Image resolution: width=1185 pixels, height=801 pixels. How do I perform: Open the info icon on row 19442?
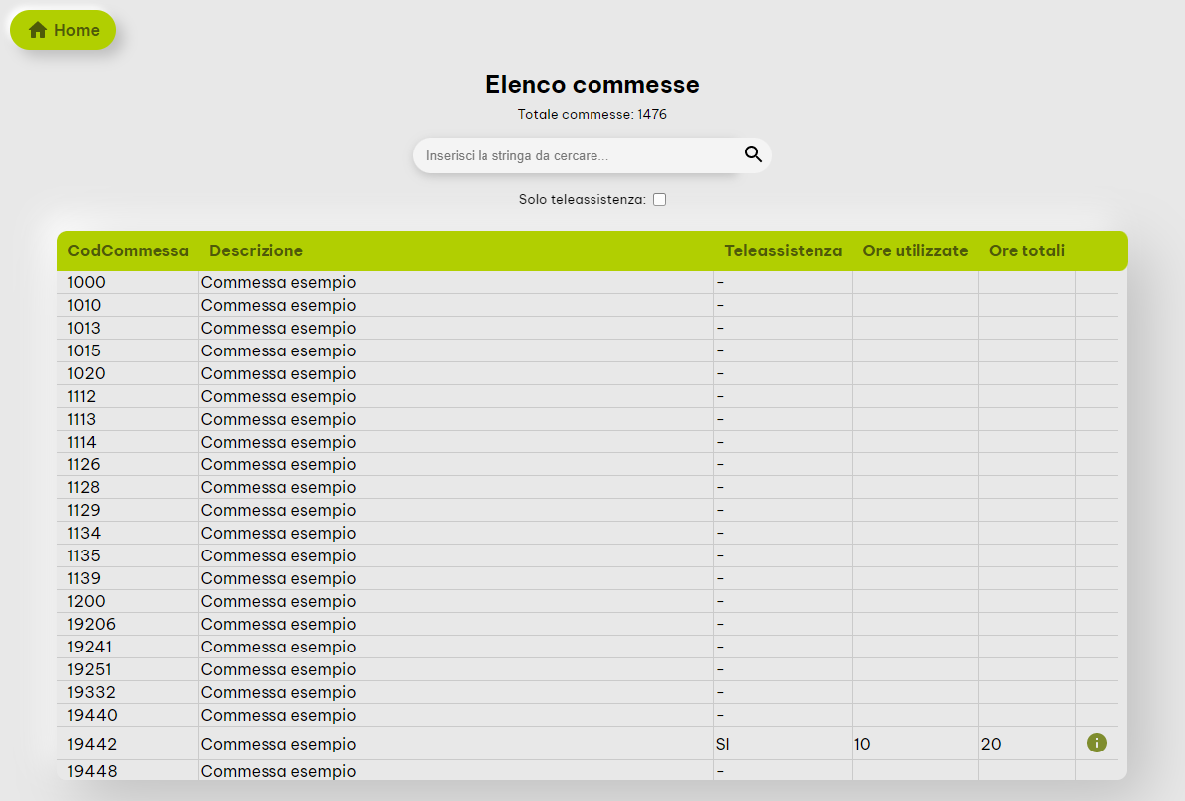click(1096, 741)
